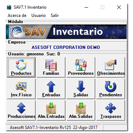Click the status bar version text

(54, 127)
